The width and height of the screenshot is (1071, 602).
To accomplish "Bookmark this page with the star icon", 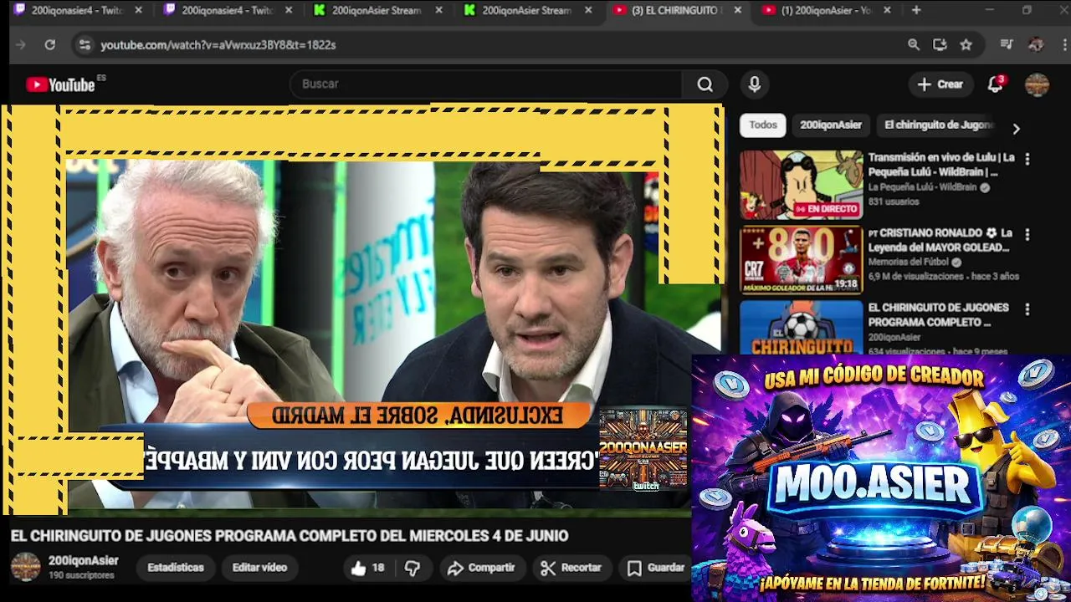I will point(966,44).
